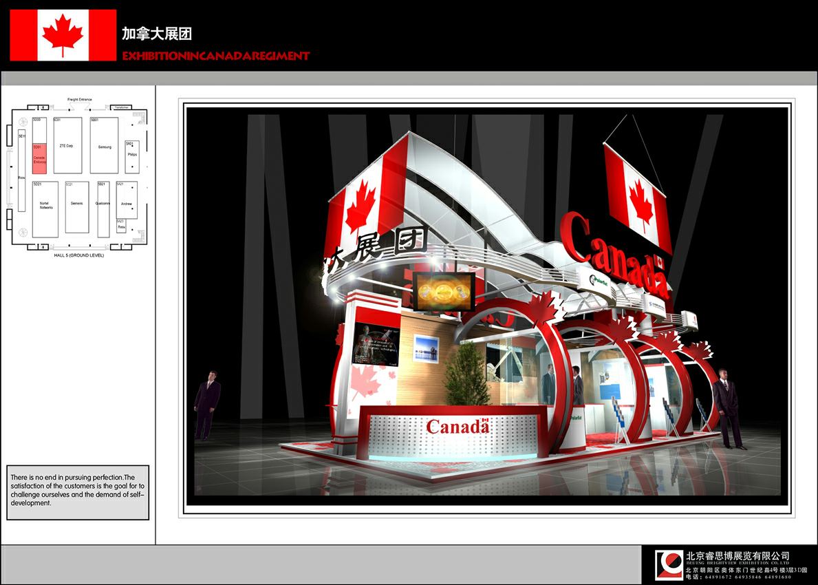Click the Qualcomm booth on floor plan

(x=103, y=209)
